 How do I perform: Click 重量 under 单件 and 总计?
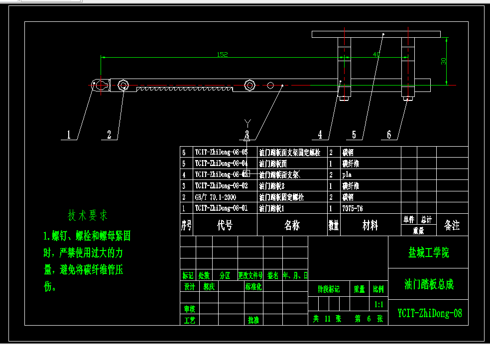[418, 231]
